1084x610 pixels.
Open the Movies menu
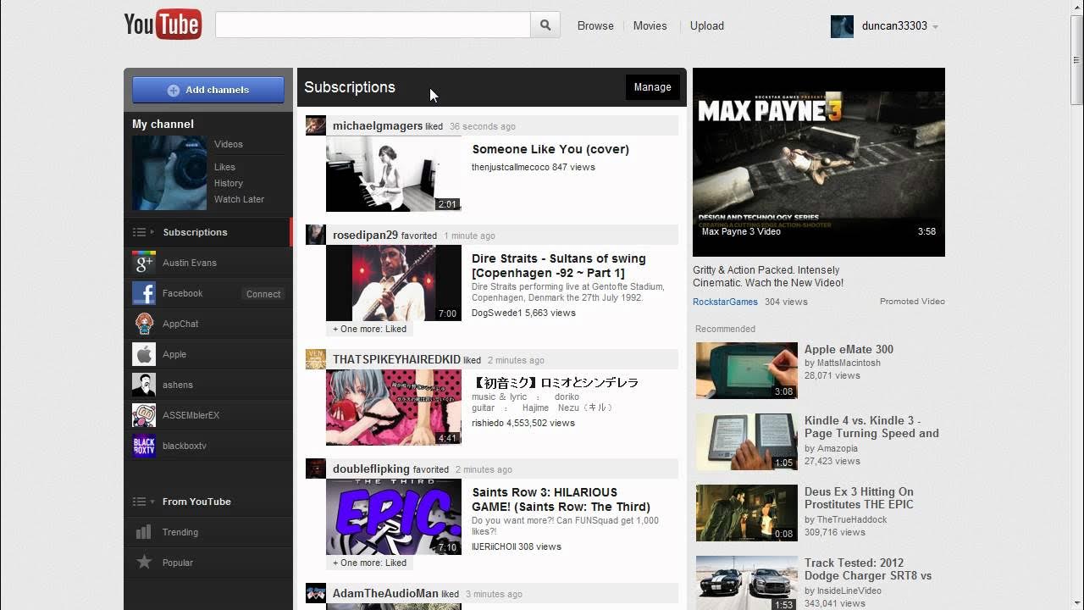click(650, 25)
